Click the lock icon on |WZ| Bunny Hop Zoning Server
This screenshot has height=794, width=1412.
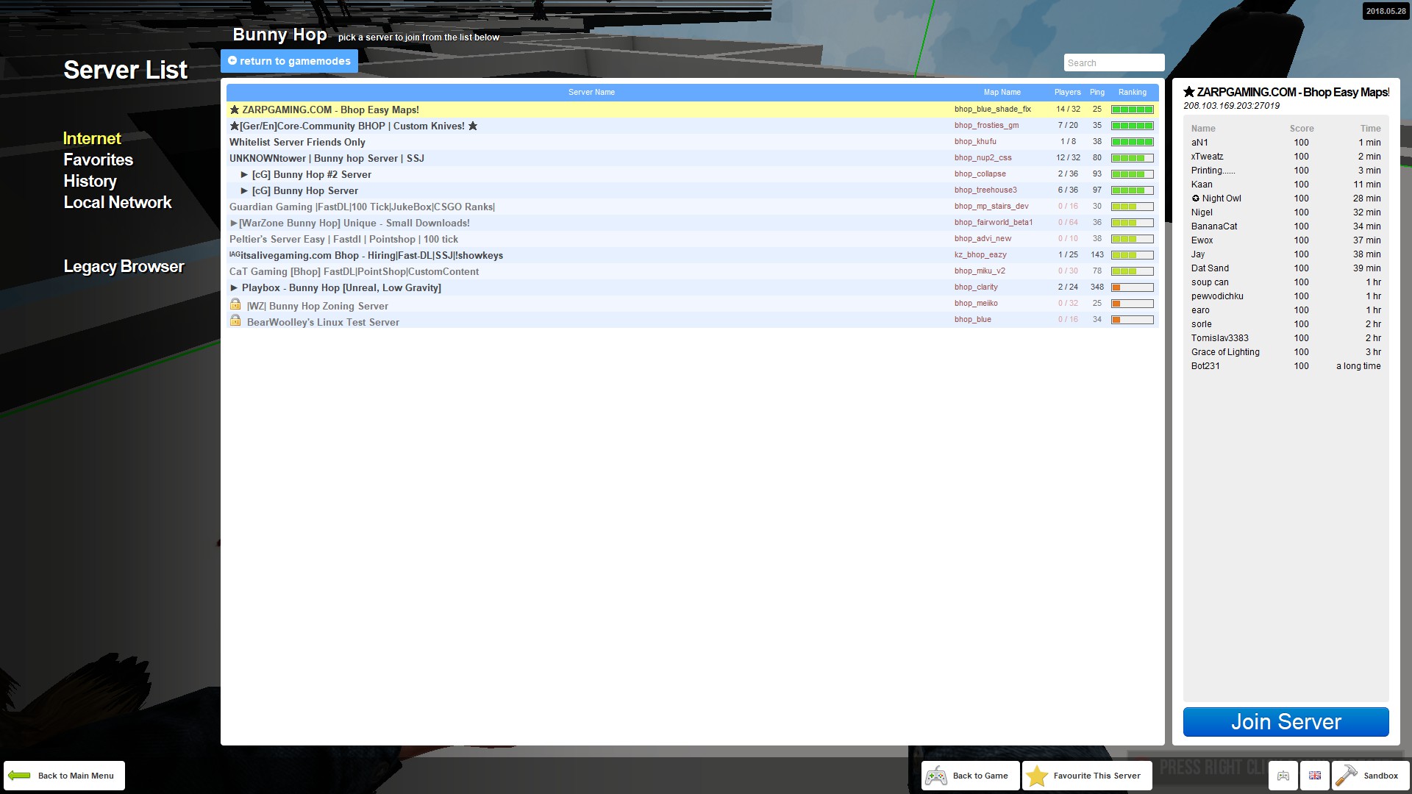[x=235, y=304]
